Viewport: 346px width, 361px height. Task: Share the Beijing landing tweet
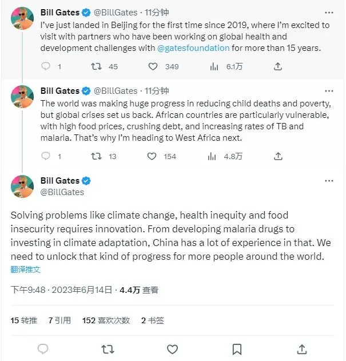coord(278,67)
